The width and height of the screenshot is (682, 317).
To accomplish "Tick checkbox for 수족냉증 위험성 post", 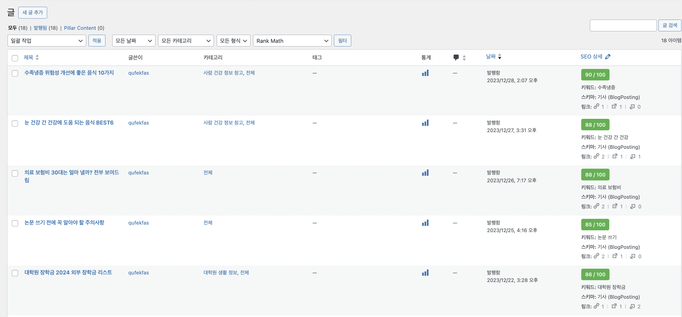I will (15, 73).
